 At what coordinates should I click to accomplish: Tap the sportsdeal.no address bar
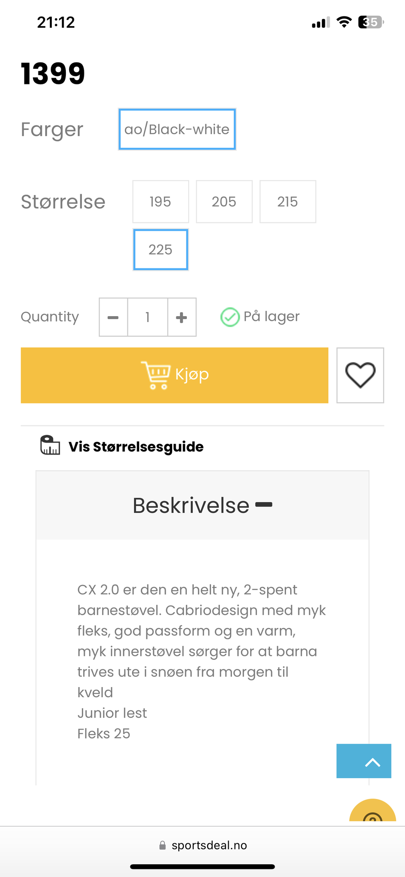pos(209,845)
